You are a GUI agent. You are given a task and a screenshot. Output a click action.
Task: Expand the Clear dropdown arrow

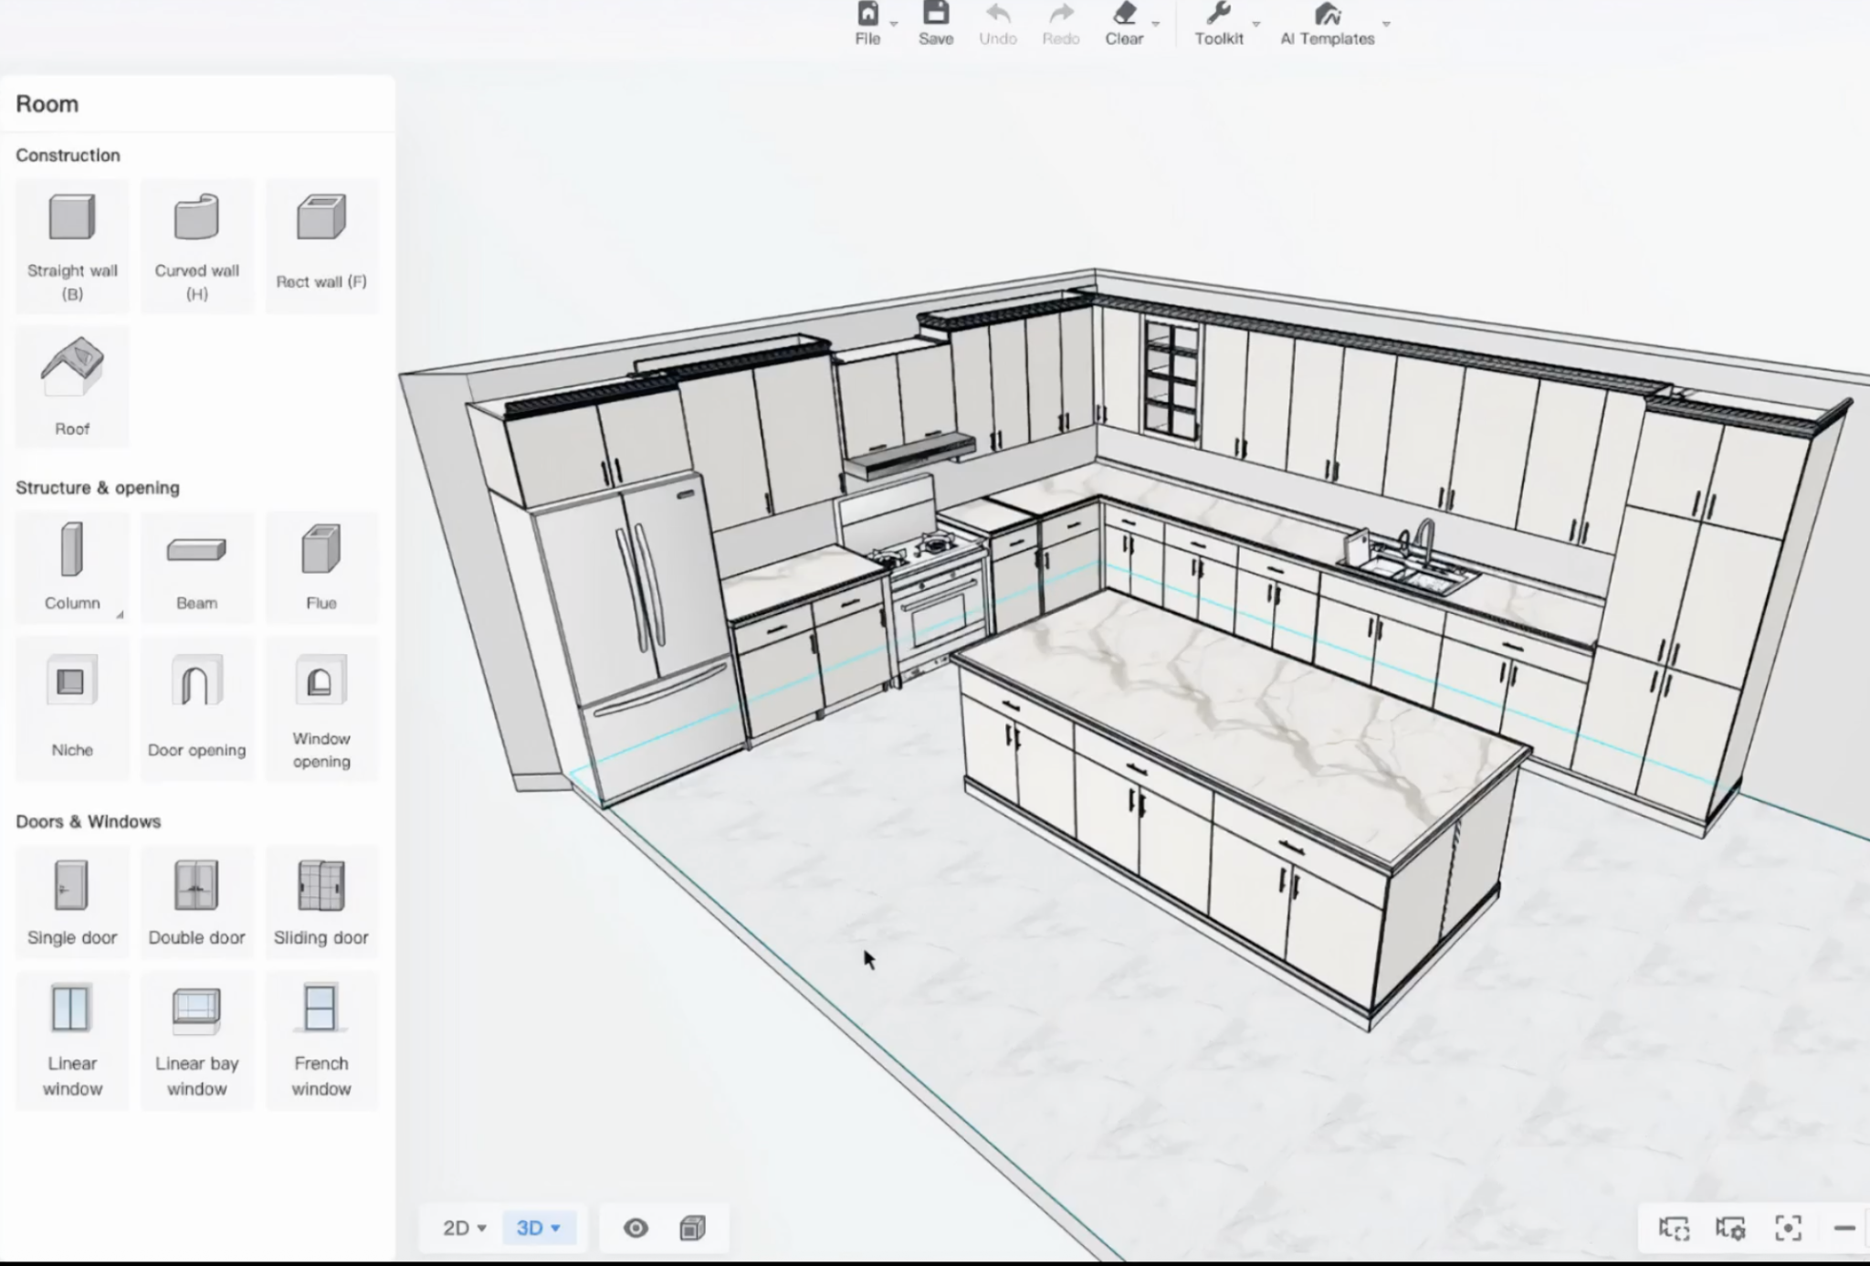[x=1156, y=24]
